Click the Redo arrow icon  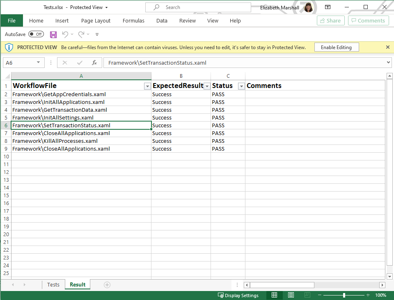pyautogui.click(x=81, y=34)
